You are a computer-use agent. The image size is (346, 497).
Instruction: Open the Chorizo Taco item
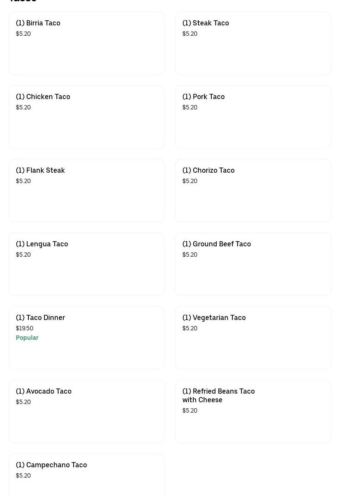(253, 190)
